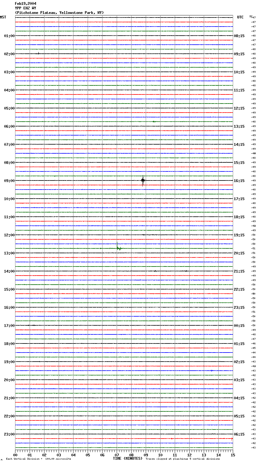This screenshot has width=257, height=463.
Task: Click the 05:00 MST time label
Action: click(x=9, y=108)
